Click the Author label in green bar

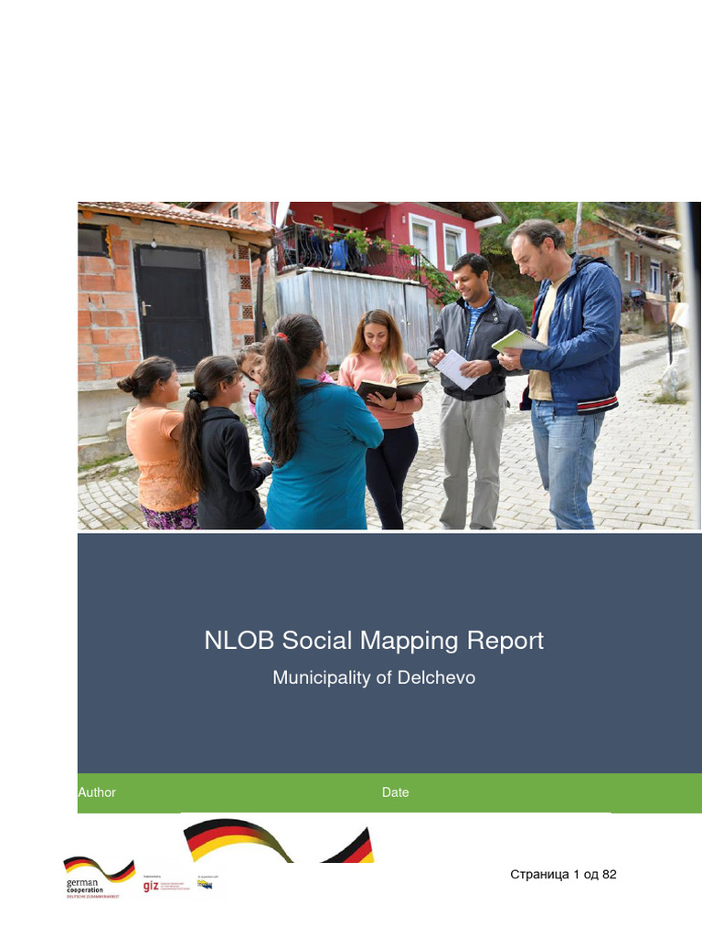(97, 792)
